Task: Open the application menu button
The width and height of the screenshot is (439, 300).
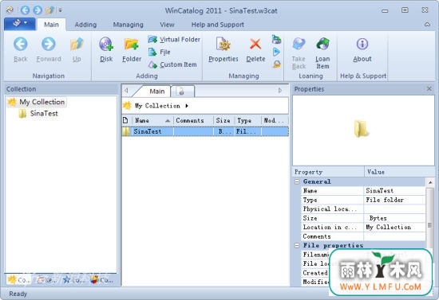Action: point(20,24)
